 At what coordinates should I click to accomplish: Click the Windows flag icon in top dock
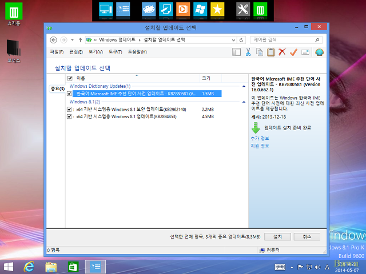pyautogui.click(x=200, y=9)
